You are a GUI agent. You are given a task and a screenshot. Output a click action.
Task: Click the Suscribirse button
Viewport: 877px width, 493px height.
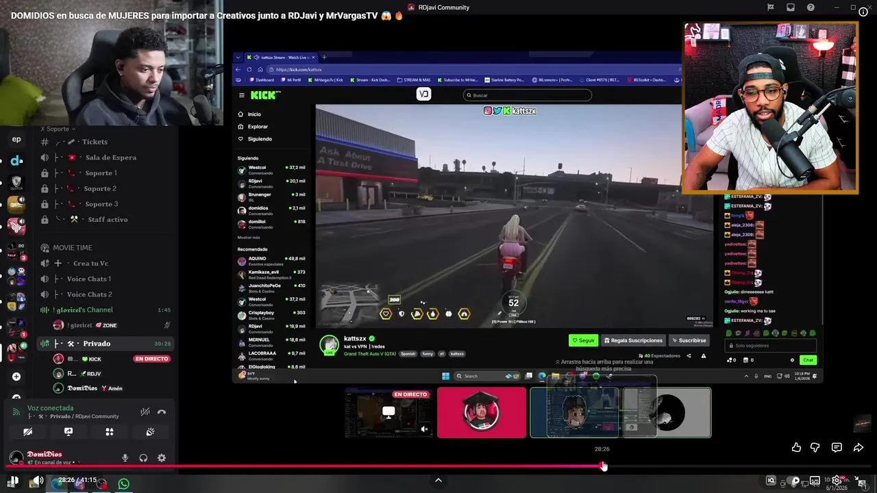pos(689,340)
